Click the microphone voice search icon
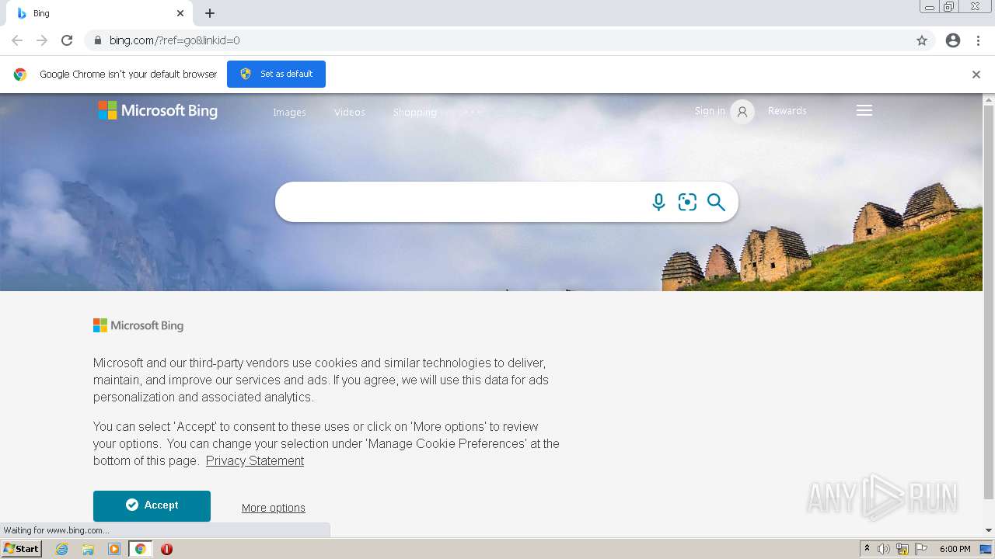The image size is (995, 559). (658, 202)
